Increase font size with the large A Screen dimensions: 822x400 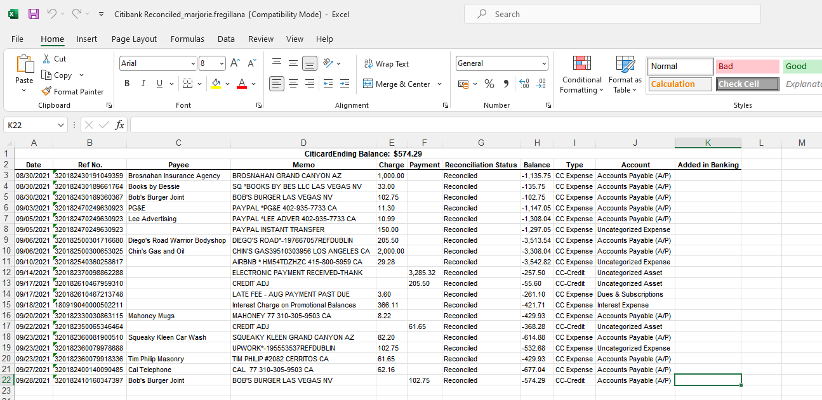click(235, 63)
